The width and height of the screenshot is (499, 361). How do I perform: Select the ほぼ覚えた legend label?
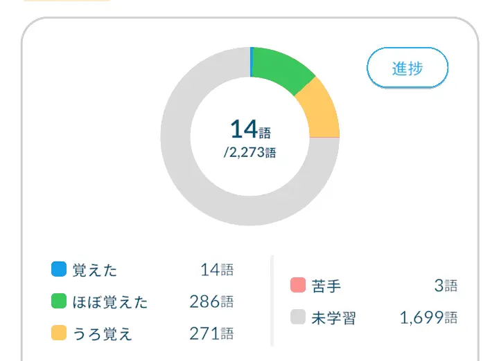tap(110, 302)
